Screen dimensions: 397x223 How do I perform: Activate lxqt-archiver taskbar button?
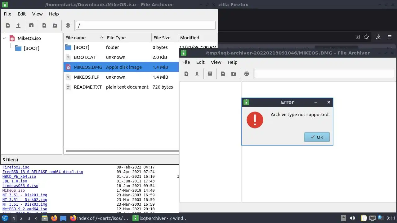pyautogui.click(x=160, y=218)
